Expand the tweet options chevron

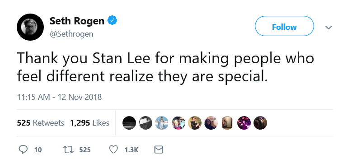pyautogui.click(x=329, y=28)
